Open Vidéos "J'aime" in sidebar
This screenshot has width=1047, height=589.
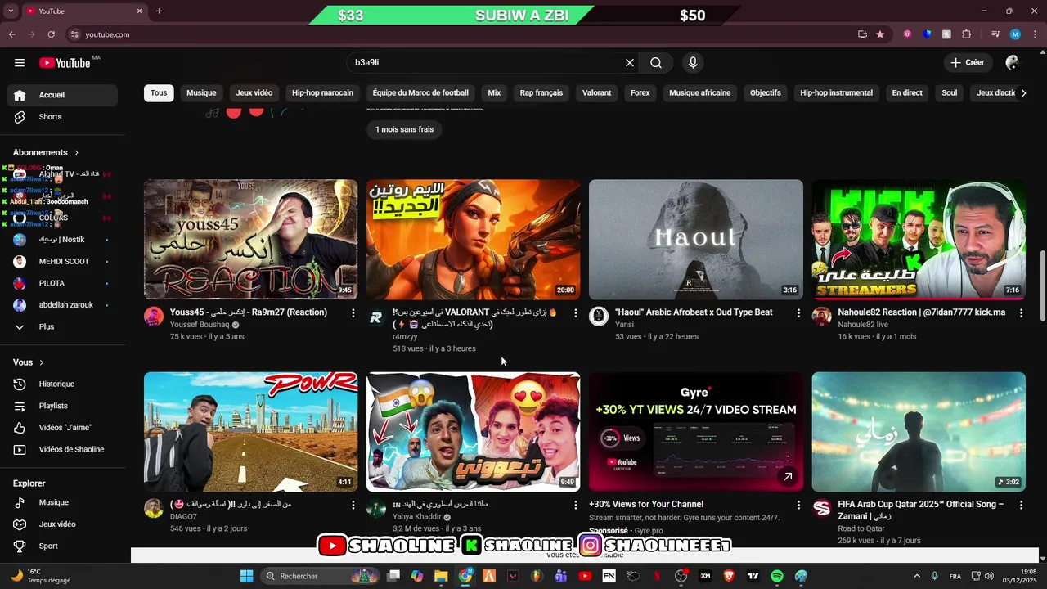tap(62, 428)
